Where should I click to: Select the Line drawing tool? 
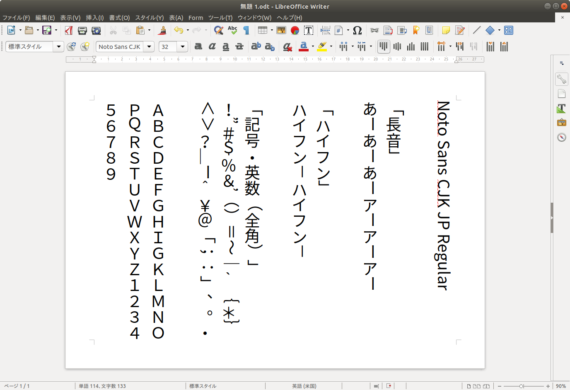point(477,30)
